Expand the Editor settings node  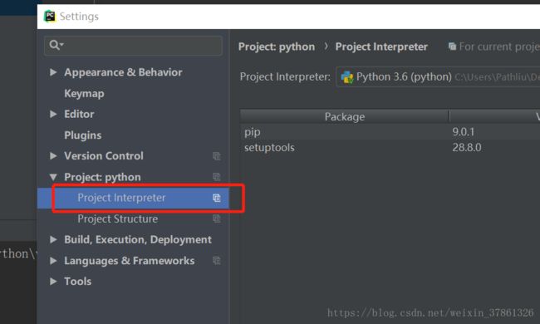(x=53, y=114)
